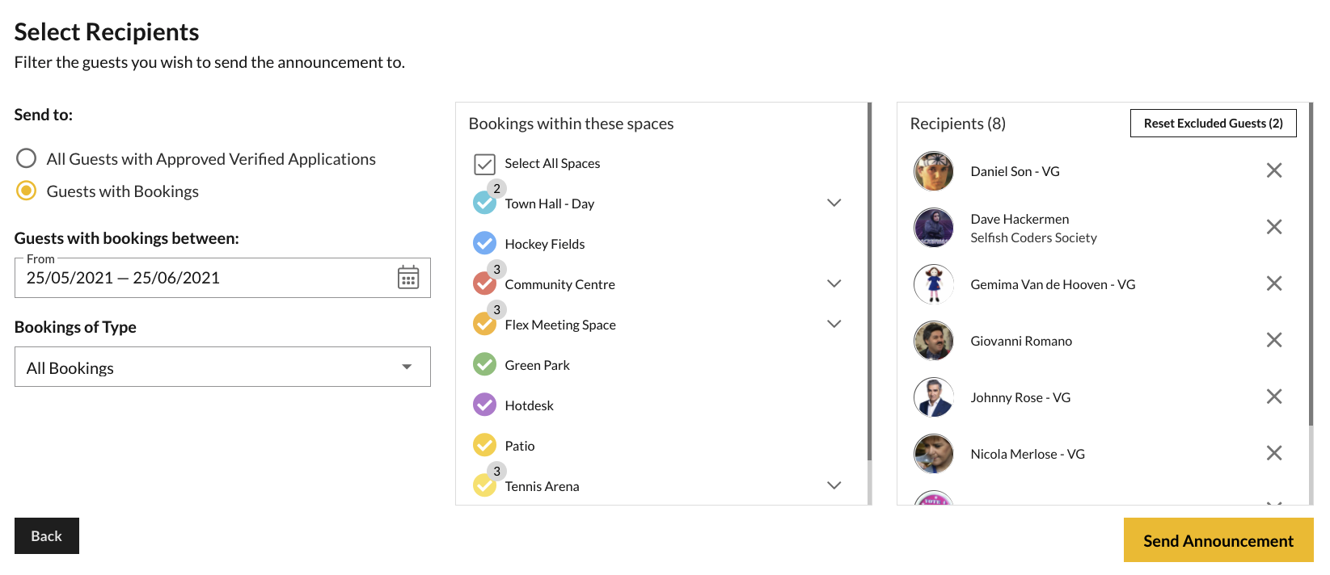The width and height of the screenshot is (1330, 575).
Task: Open the calendar date picker icon
Action: [x=408, y=278]
